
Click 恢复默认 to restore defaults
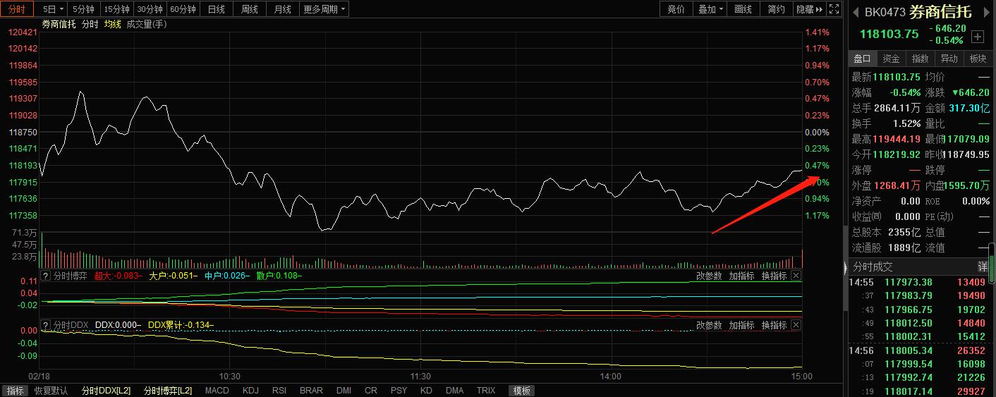[x=51, y=391]
